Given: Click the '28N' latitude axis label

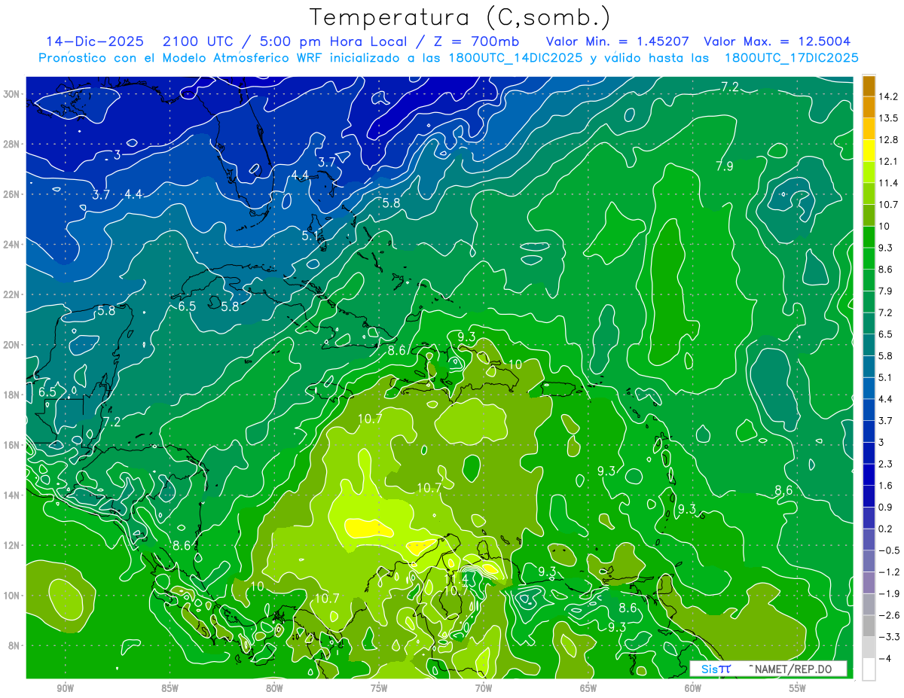Looking at the screenshot, I should [13, 144].
